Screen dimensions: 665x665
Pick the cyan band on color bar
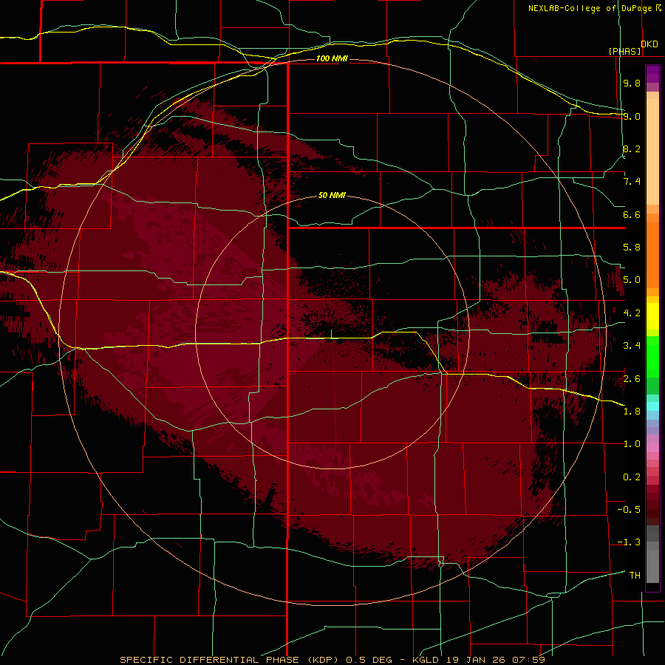(x=652, y=406)
